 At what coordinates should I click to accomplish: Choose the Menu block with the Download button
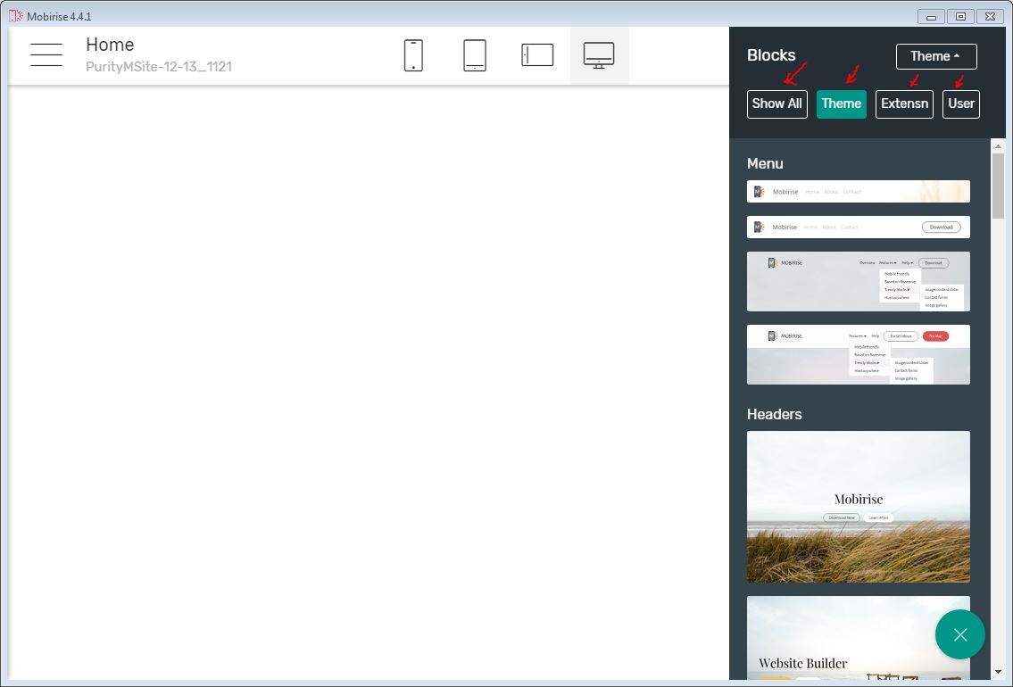click(x=858, y=228)
